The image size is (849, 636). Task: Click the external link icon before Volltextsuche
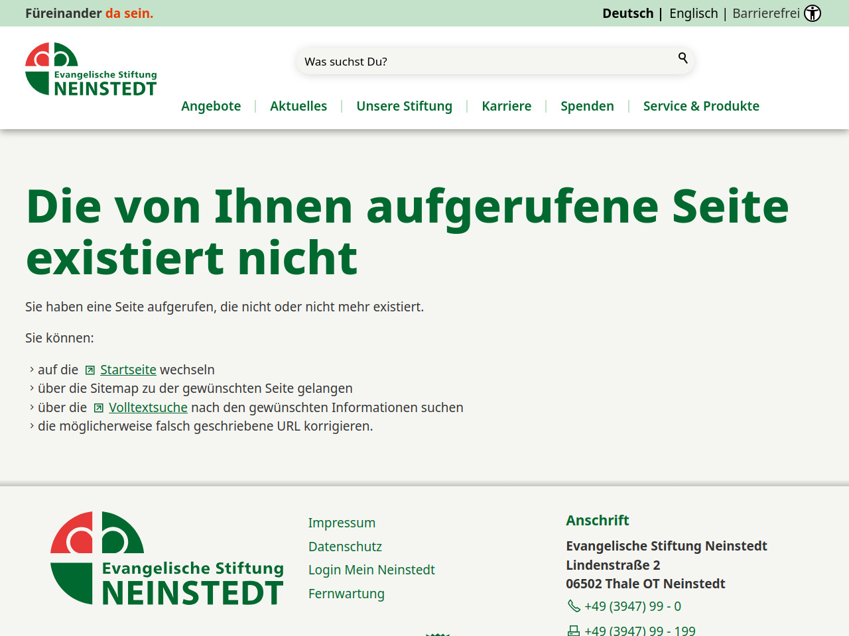point(99,408)
